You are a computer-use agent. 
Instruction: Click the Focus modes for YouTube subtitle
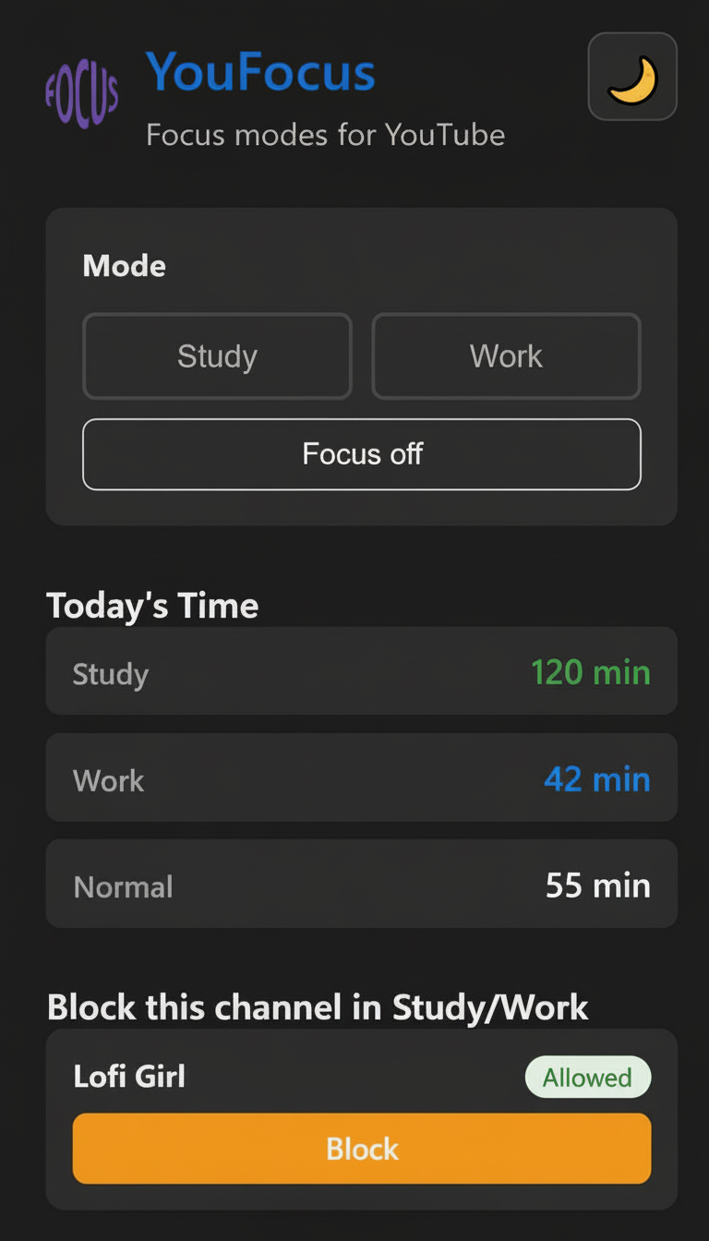click(325, 135)
